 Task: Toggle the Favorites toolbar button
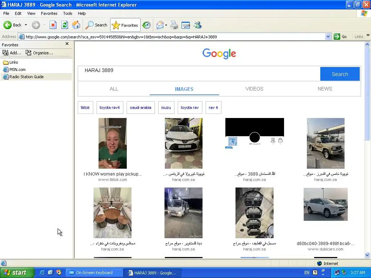point(125,25)
